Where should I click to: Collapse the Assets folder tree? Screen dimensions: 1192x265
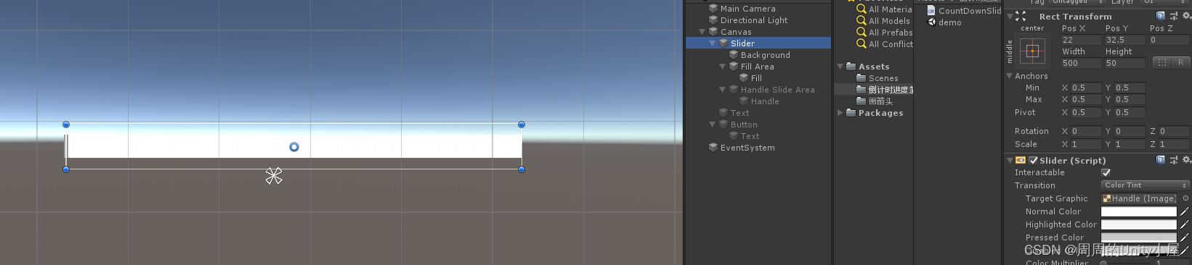[x=840, y=67]
